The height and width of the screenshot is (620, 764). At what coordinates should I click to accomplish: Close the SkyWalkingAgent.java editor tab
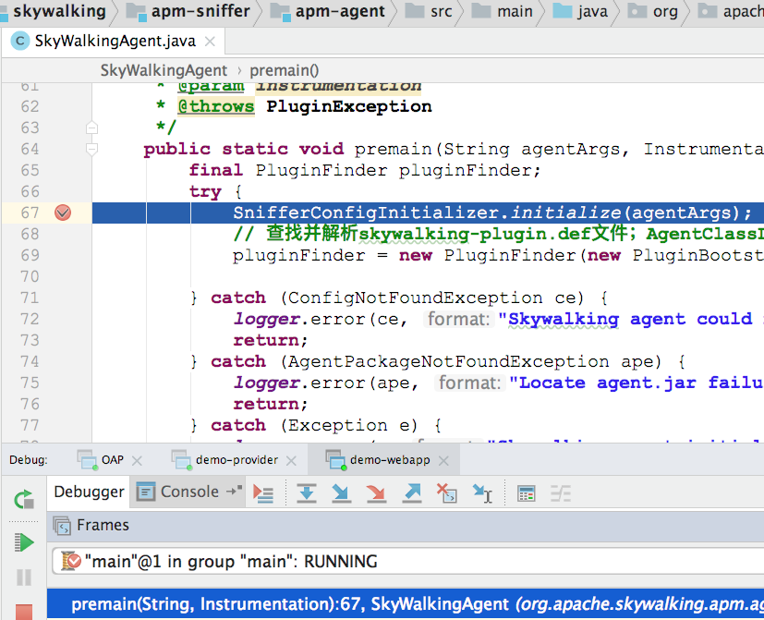(x=210, y=42)
